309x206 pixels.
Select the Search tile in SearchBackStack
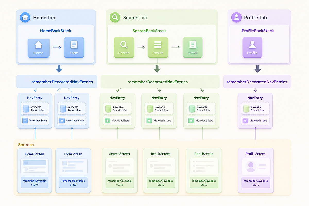coord(124,47)
